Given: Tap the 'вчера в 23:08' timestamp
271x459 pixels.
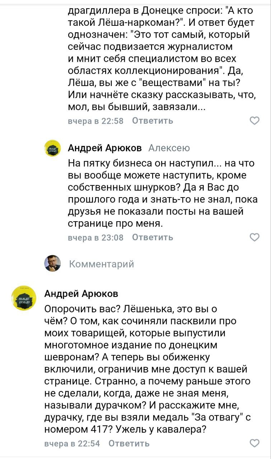Looking at the screenshot, I should coord(95,237).
